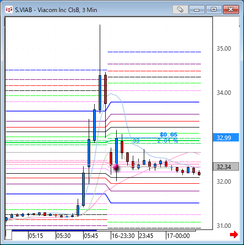
Task: Click the red scroll-right arrow
Action: click(234, 234)
